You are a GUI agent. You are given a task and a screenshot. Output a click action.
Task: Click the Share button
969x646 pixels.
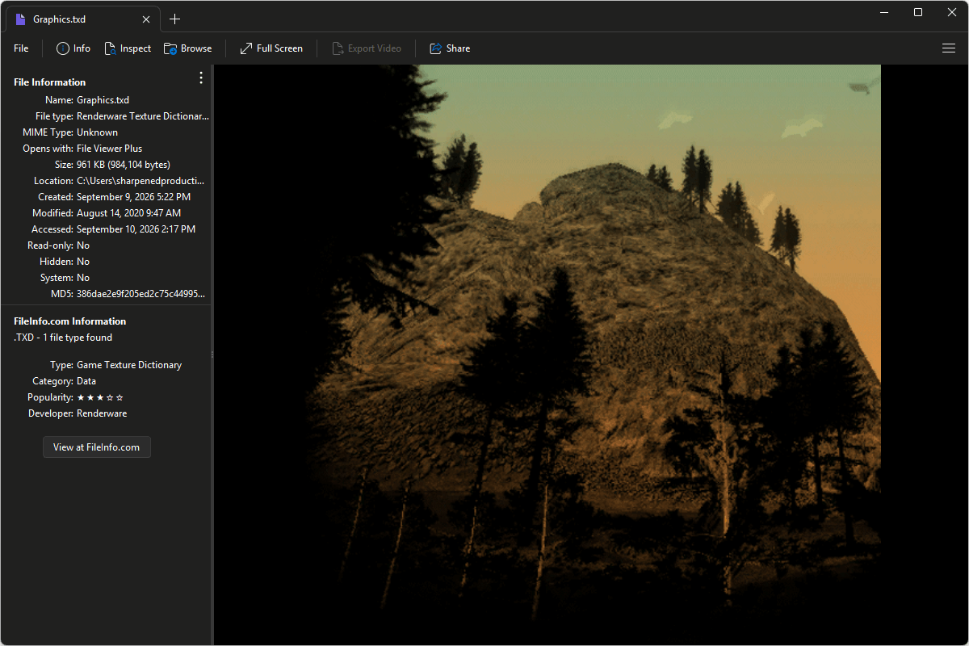click(x=450, y=48)
